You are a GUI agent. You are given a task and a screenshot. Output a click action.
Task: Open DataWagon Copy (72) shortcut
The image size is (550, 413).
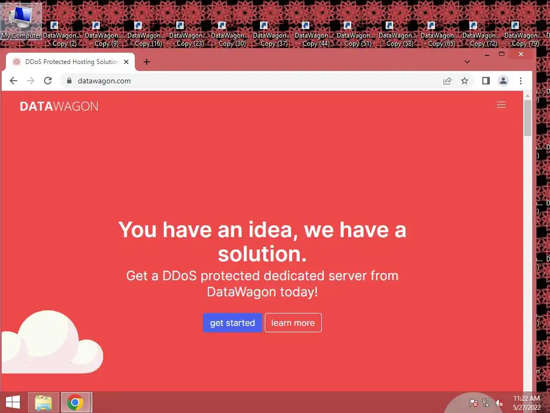point(482,34)
